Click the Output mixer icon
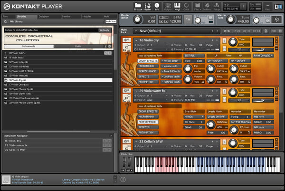 [x=168, y=6]
